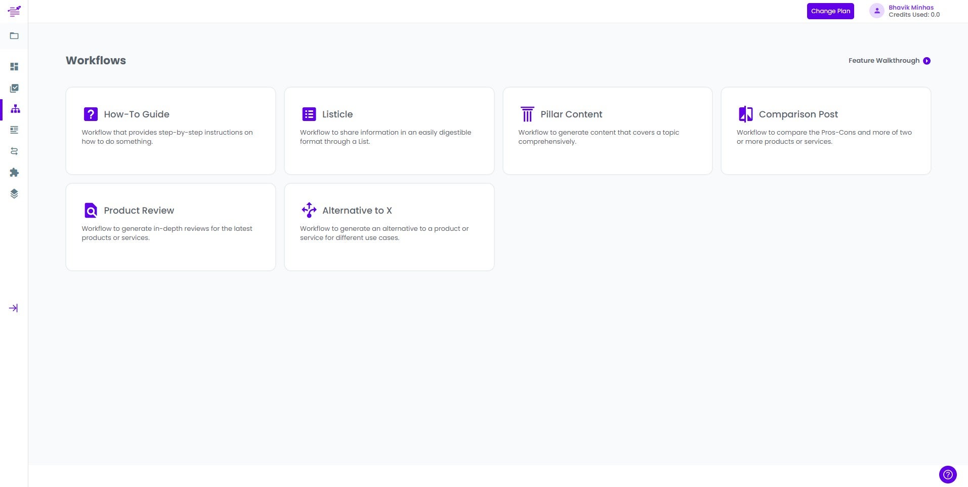Viewport: 968px width, 487px height.
Task: Click the repeat arrows sidebar icon
Action: coord(14,151)
